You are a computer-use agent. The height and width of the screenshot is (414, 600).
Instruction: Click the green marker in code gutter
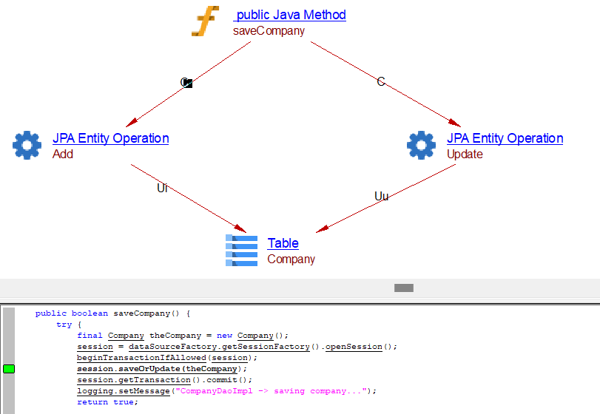(x=9, y=368)
